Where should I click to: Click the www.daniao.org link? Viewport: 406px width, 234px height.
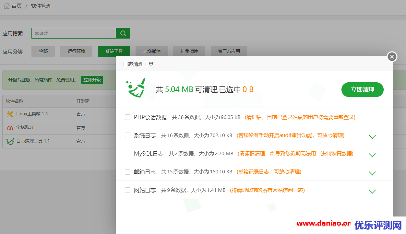[323, 223]
